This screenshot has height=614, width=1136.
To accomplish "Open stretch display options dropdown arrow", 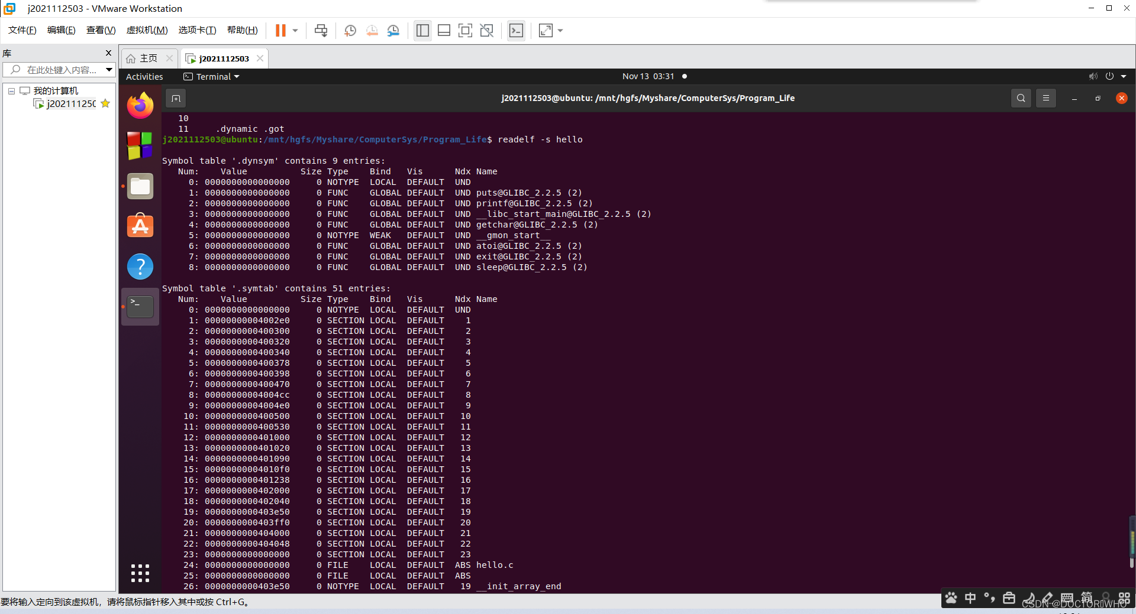I will (560, 31).
